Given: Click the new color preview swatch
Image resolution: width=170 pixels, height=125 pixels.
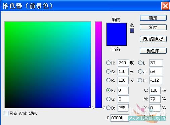Looking at the screenshot, I should click(x=117, y=29).
